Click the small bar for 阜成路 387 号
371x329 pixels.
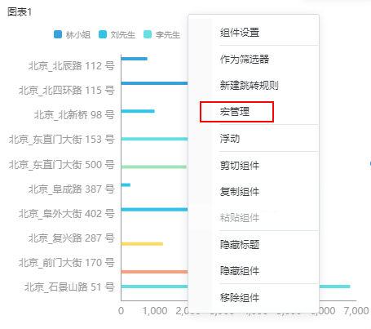click(x=126, y=185)
